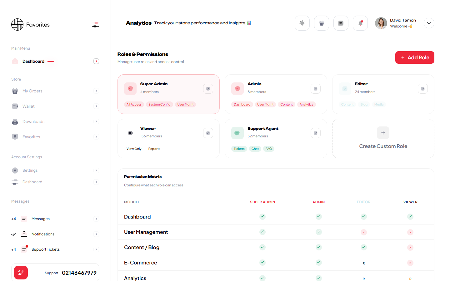
Task: Select Downloads from the Store menu
Action: tap(33, 121)
